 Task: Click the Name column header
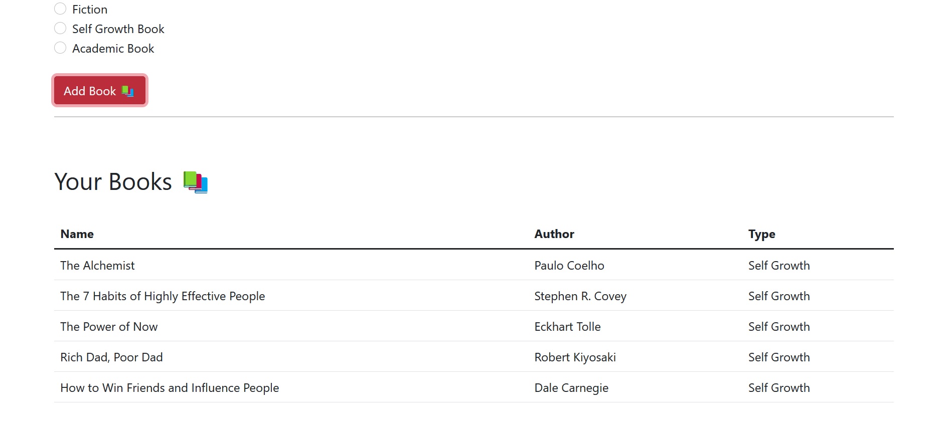(x=77, y=234)
